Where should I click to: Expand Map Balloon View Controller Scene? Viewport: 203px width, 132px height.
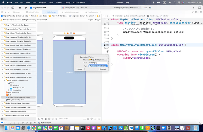pos(2,33)
